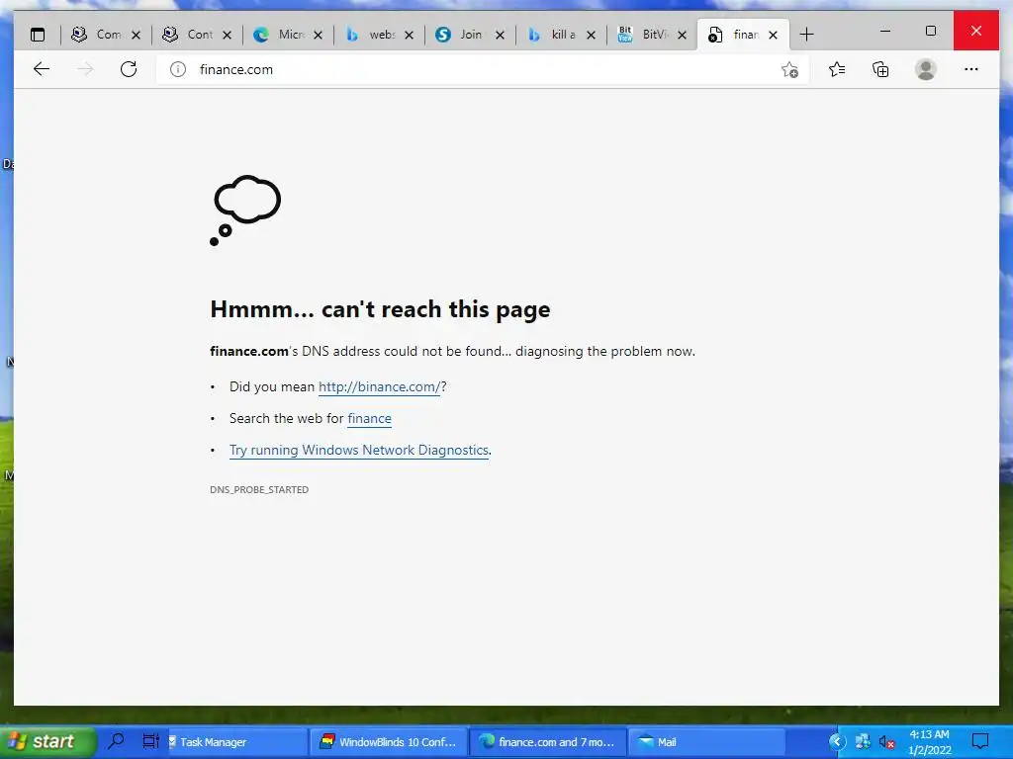
Task: Open muted volume tray icon
Action: 887,742
